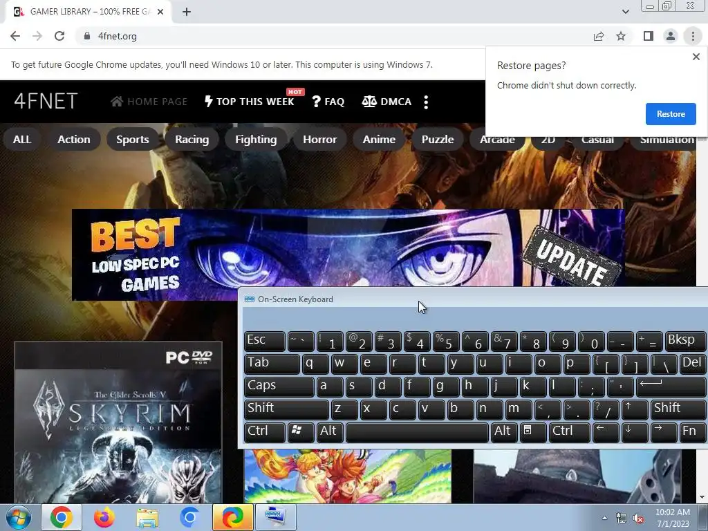Show hidden tray icons arrow

click(x=604, y=518)
